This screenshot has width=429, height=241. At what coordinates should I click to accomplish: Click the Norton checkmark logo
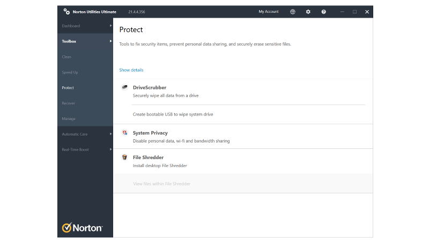tap(66, 227)
